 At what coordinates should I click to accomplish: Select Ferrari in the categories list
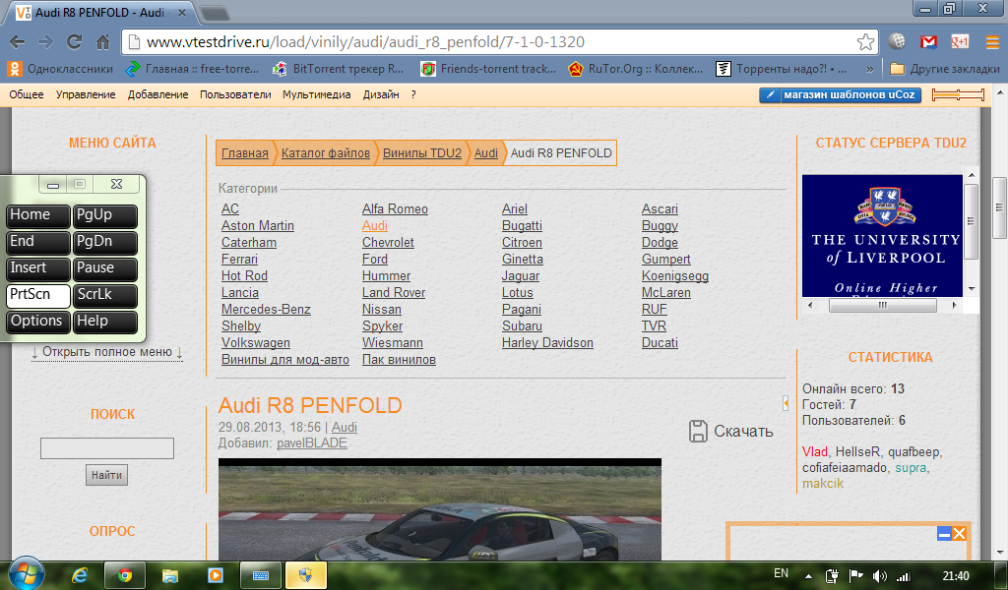pos(240,259)
